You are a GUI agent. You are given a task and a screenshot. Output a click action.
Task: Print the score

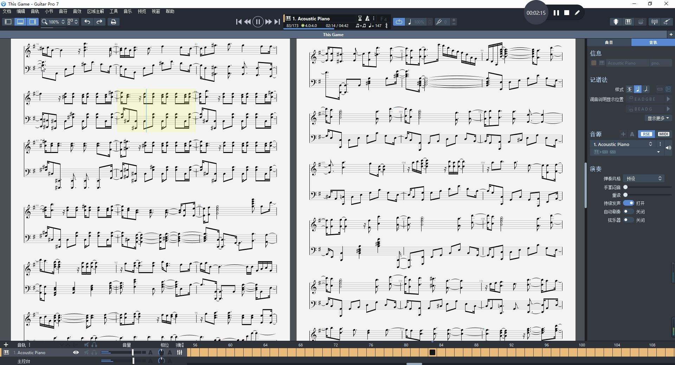point(113,22)
